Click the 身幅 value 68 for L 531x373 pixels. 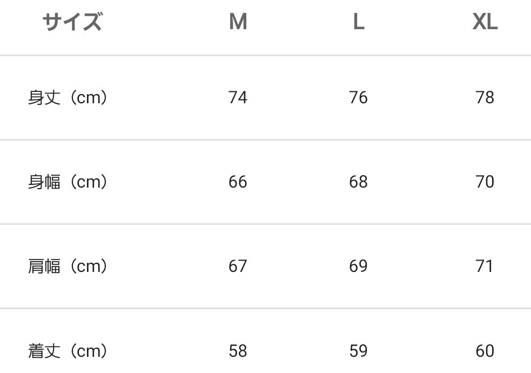(358, 182)
